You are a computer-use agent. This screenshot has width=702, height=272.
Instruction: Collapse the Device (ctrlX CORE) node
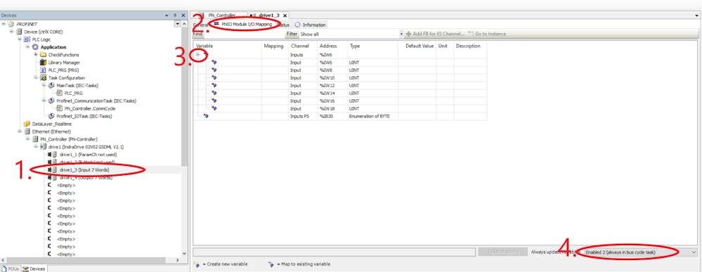[x=12, y=32]
